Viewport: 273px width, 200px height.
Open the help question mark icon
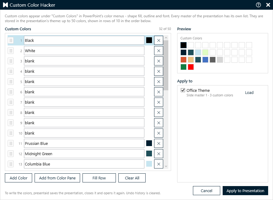[x=258, y=5]
